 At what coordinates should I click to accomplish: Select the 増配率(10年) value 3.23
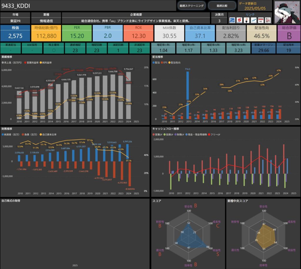(238, 51)
